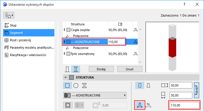Click the second Połączenie joint row
Screen dimensions: 204x111
tap(100, 48)
